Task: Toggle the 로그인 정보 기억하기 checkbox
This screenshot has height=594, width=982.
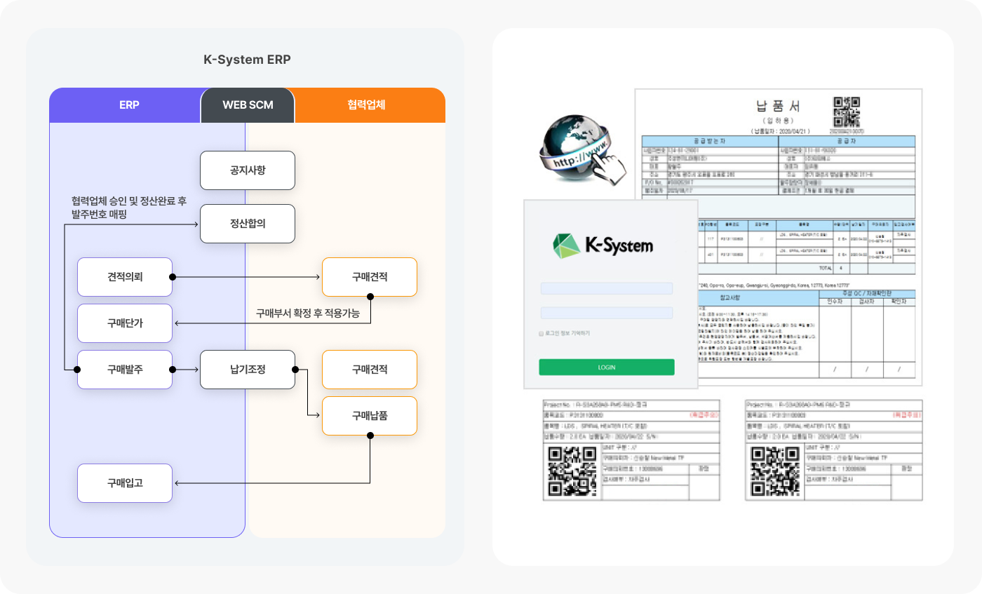Action: (x=541, y=333)
